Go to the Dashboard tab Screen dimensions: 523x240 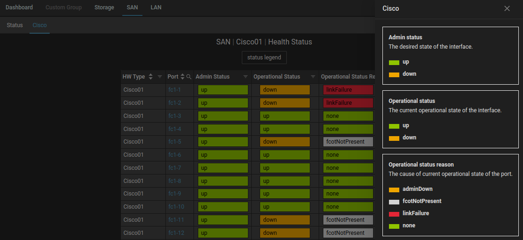(19, 7)
